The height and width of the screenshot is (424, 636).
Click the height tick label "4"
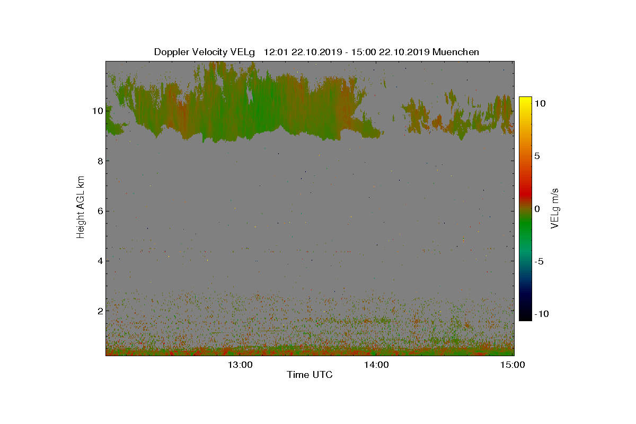[99, 260]
